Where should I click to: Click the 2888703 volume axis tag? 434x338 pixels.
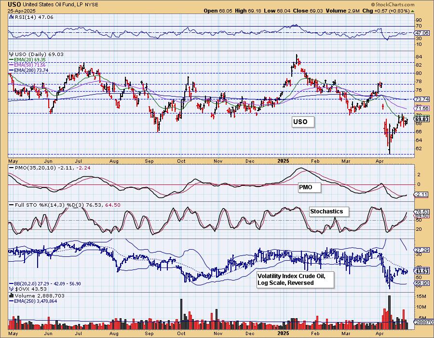(423, 323)
